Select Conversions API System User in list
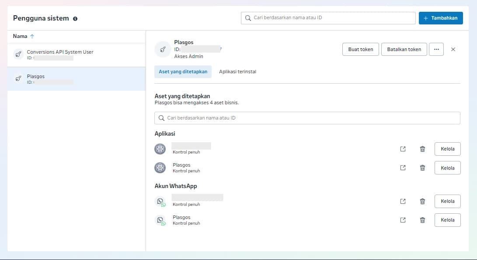The image size is (477, 260). (x=60, y=55)
